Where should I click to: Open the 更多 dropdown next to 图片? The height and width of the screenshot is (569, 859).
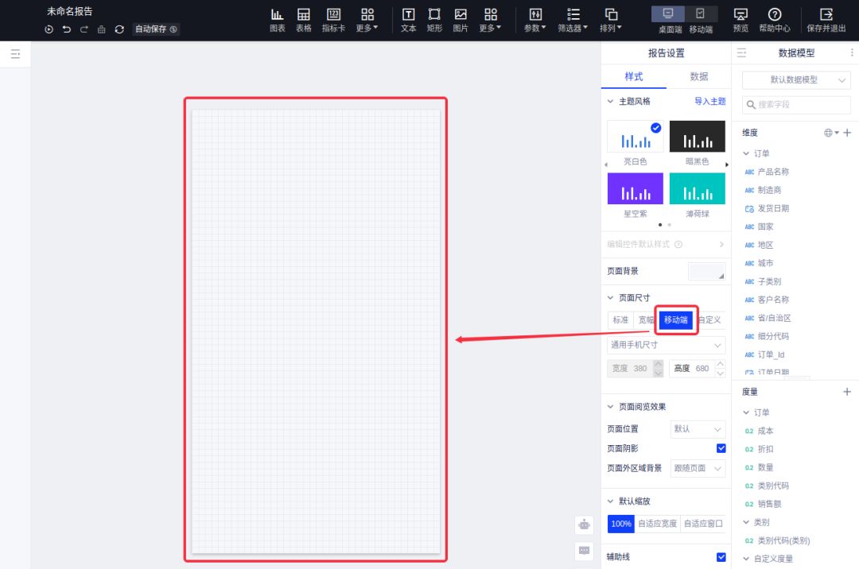[x=490, y=20]
